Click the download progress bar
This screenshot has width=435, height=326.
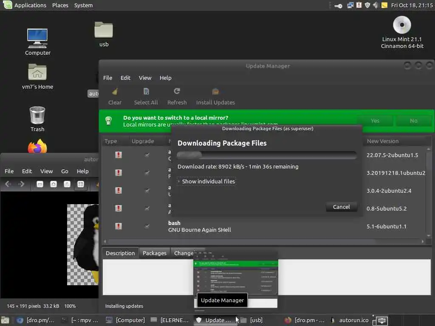(x=267, y=155)
